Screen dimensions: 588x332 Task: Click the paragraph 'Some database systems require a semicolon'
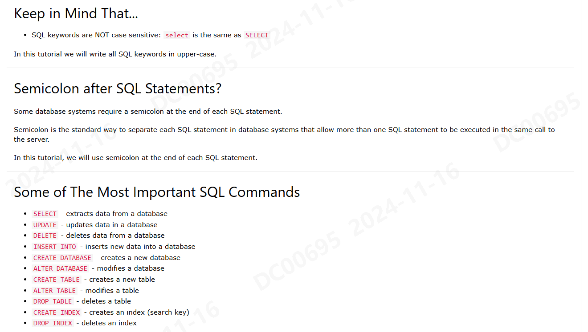coord(148,112)
